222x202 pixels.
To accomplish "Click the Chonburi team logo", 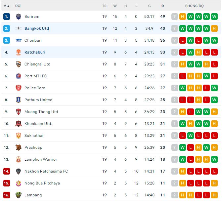I will (18, 40).
